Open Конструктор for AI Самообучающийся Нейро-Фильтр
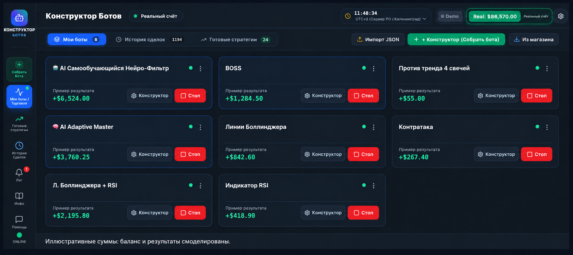573x255 pixels. (150, 95)
